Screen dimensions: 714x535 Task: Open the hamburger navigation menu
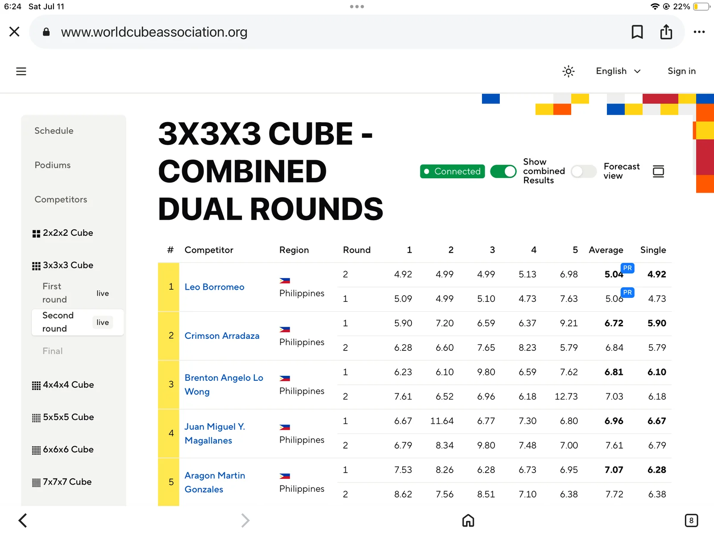tap(21, 71)
